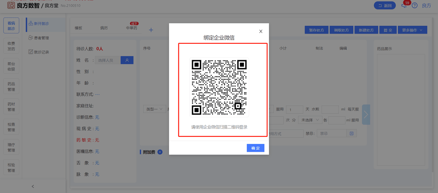Click 无 link next to 舌象

coord(97,163)
